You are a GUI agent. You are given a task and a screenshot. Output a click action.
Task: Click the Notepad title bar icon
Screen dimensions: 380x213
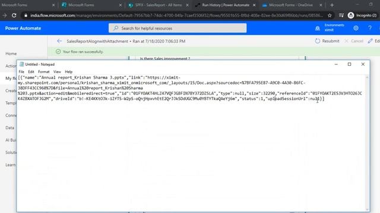[21, 64]
